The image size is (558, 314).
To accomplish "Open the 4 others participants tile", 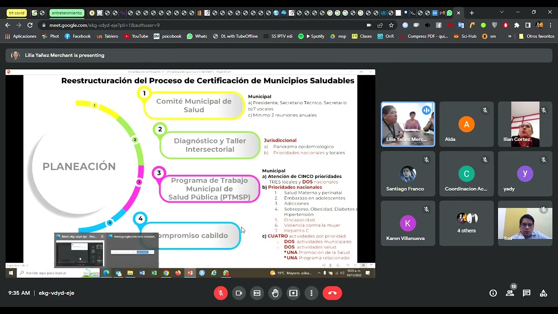I will [466, 223].
